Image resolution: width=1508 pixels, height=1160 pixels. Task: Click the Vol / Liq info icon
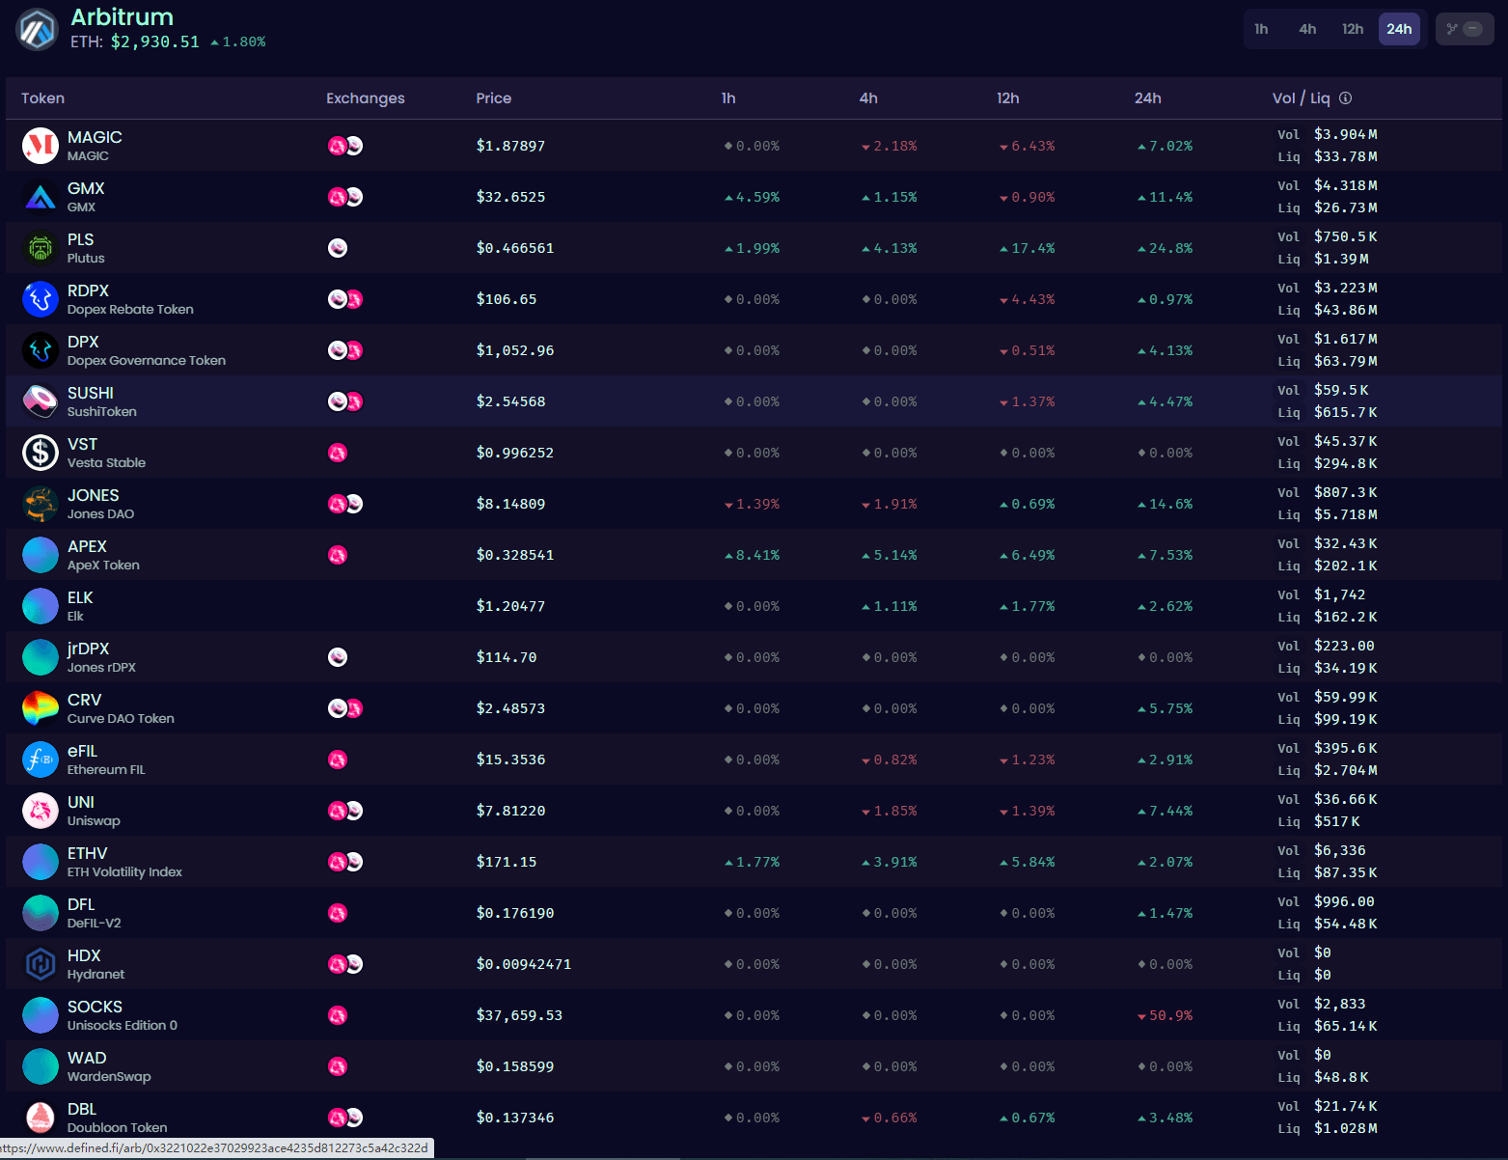coord(1346,97)
